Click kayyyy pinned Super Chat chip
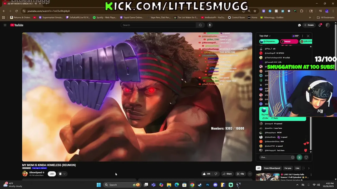This screenshot has width=337, height=189. pos(289,41)
